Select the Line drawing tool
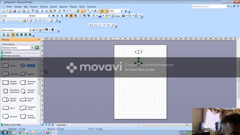The width and height of the screenshot is (240, 135). pos(100,25)
